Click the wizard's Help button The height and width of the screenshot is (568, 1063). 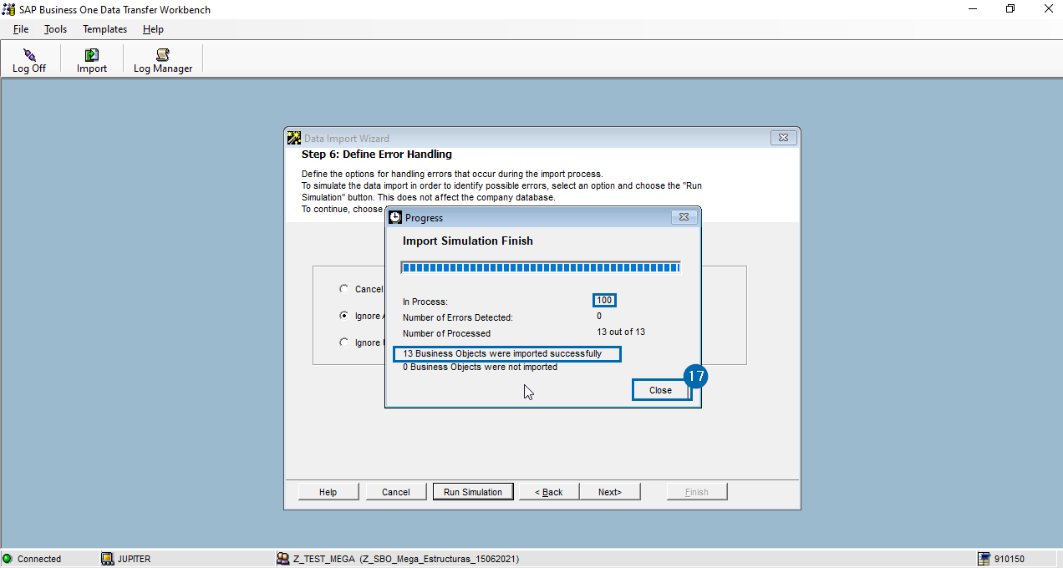pyautogui.click(x=328, y=492)
